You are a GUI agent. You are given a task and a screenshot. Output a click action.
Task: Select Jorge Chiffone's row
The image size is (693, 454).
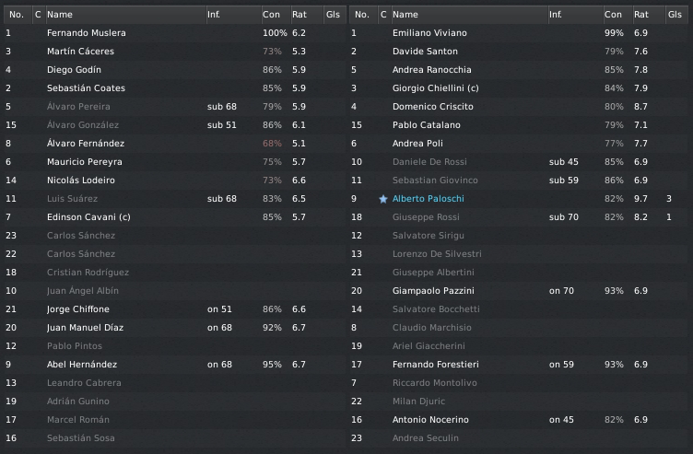coord(78,309)
